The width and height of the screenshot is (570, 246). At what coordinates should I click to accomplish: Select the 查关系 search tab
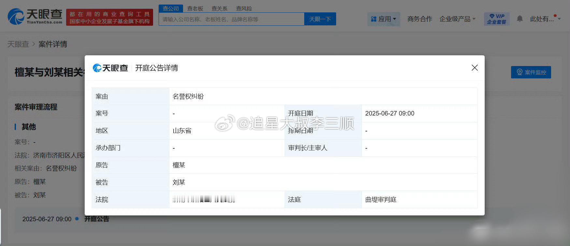[220, 8]
